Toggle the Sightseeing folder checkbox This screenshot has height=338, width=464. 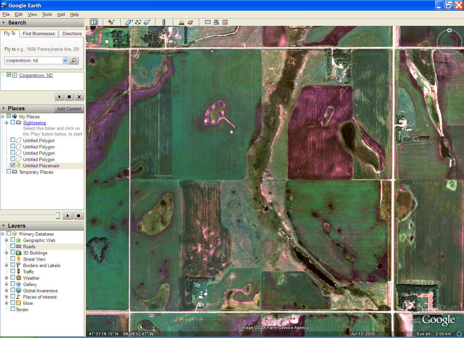click(x=13, y=122)
